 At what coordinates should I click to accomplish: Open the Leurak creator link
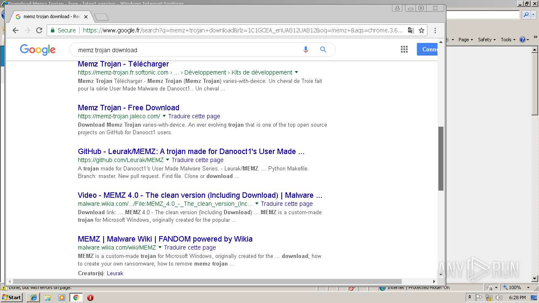(115, 274)
